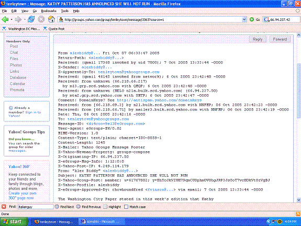301x226 pixels.
Task: Click the RSS feed icon in status bar
Action: coord(298,214)
